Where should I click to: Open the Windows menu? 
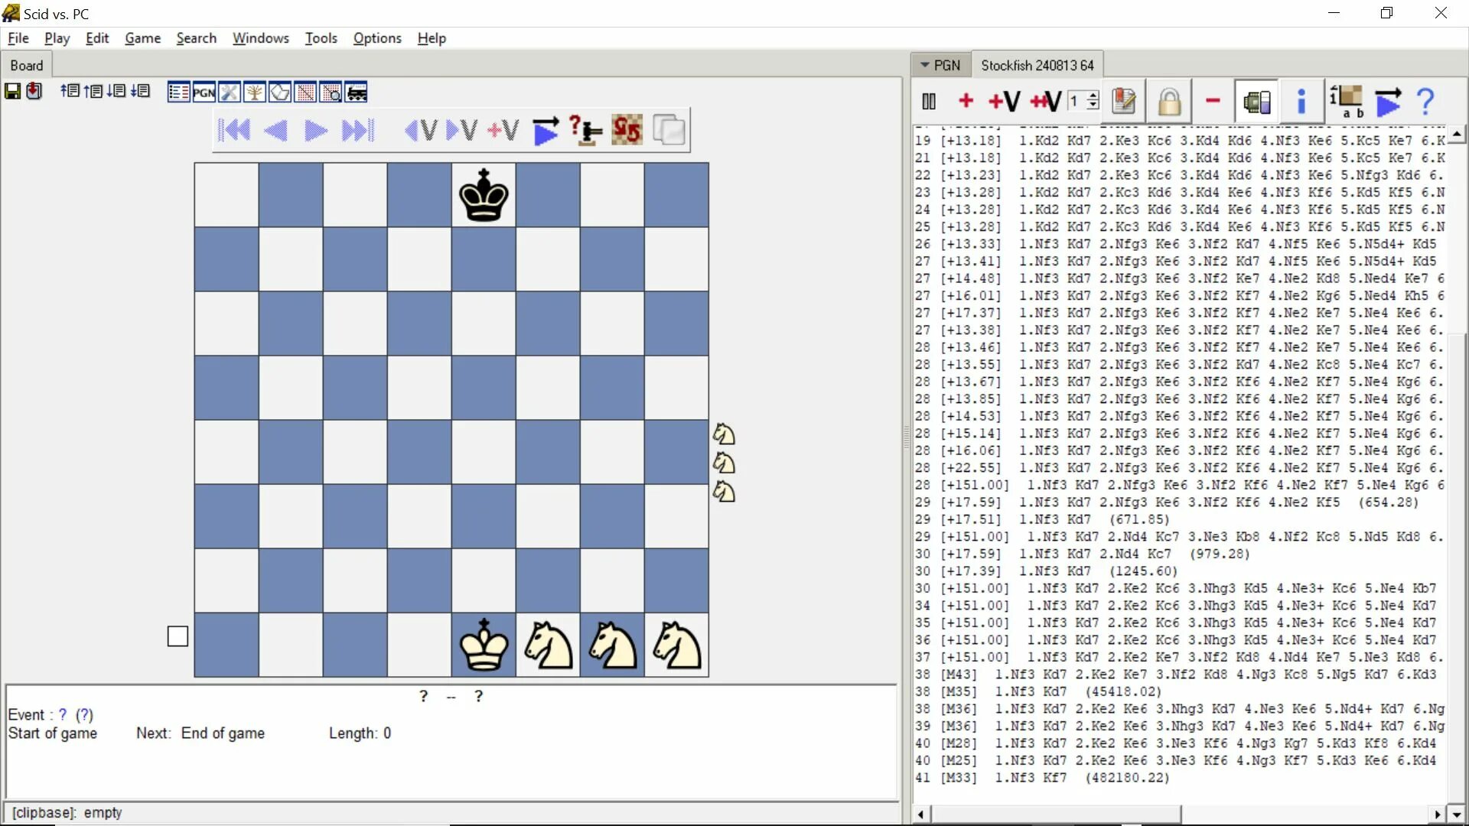pyautogui.click(x=260, y=38)
